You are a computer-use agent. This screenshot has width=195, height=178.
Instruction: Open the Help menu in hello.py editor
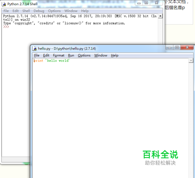115,55
